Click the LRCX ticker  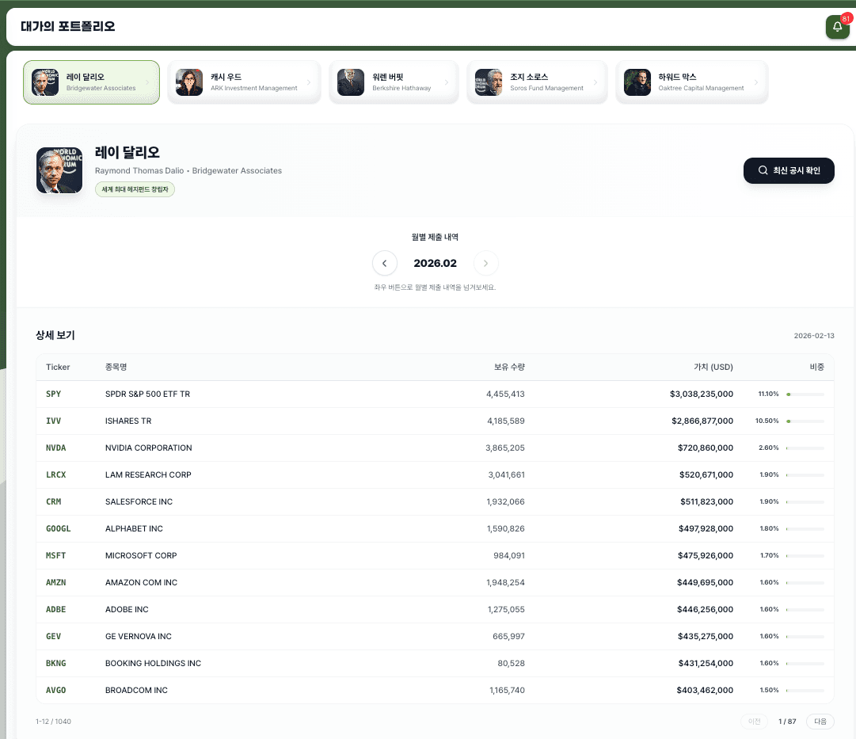pos(55,474)
